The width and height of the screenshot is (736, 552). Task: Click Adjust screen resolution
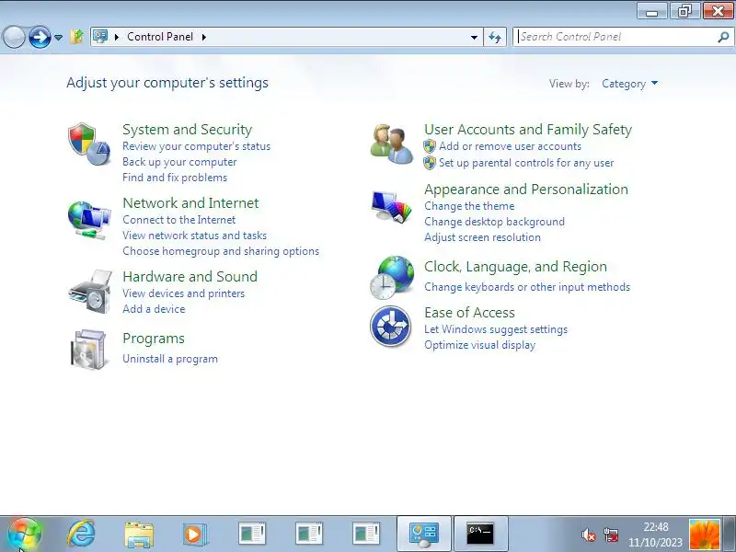tap(482, 237)
